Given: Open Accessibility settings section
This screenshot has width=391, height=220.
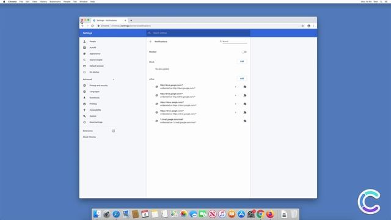Looking at the screenshot, I should 95,110.
